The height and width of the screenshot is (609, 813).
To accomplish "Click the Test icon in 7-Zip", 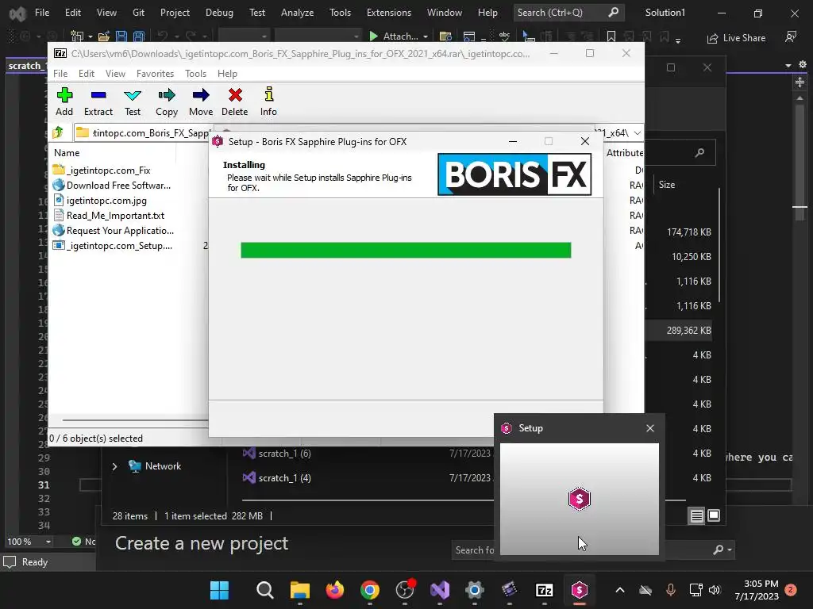I will pos(133,101).
